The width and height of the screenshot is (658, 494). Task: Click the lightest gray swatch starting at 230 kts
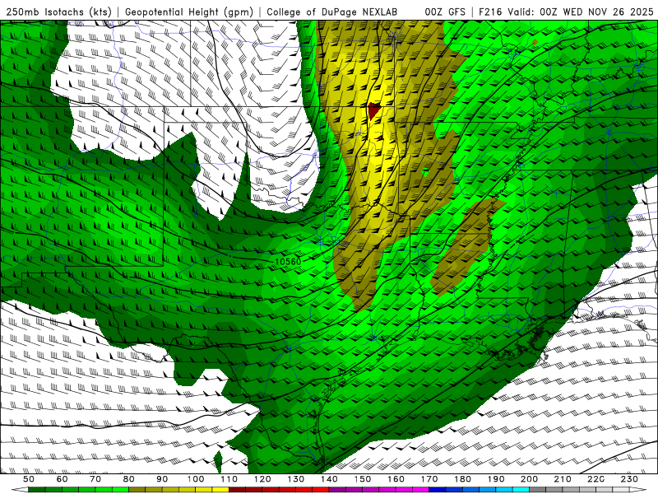pos(621,490)
